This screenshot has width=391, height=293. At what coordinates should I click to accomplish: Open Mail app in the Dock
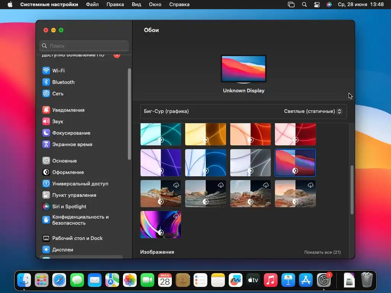pos(95,280)
